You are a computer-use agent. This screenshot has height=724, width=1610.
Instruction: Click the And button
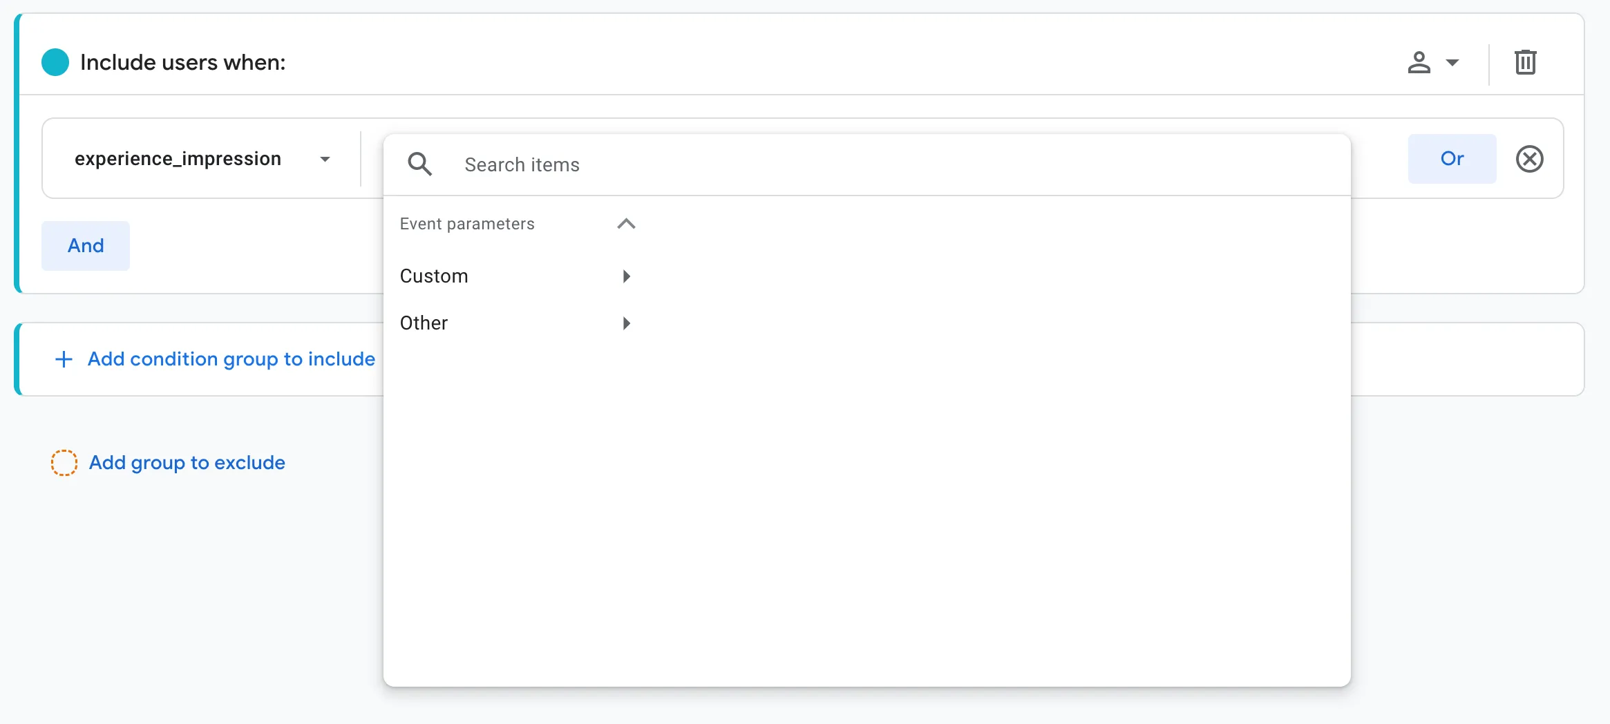(86, 246)
